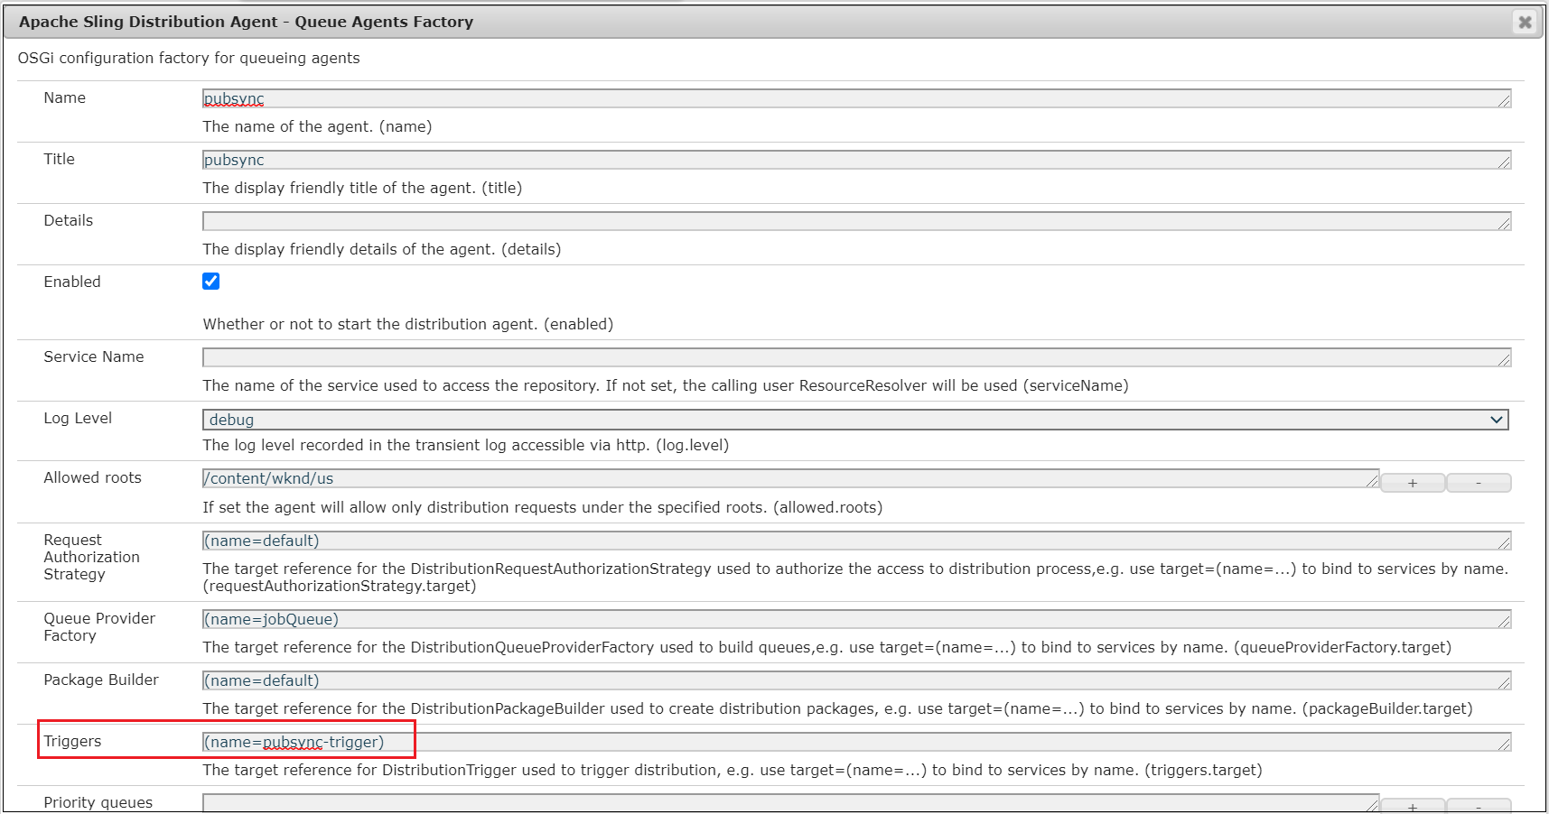Click the Name input field
Screen dimensions: 1549x814
856,98
